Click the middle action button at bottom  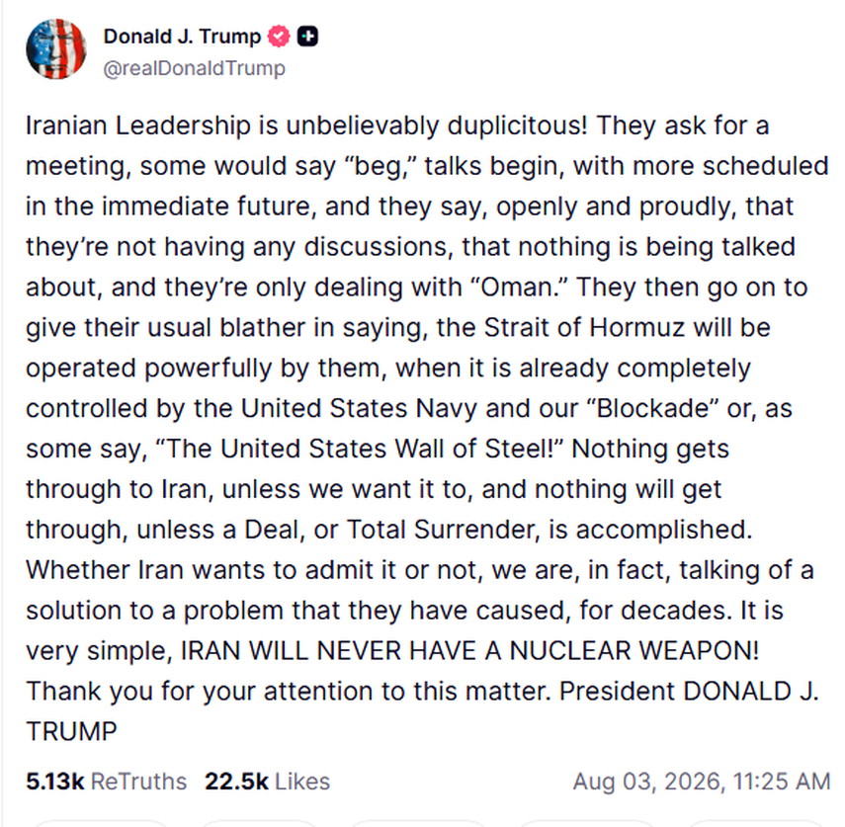[x=419, y=823]
